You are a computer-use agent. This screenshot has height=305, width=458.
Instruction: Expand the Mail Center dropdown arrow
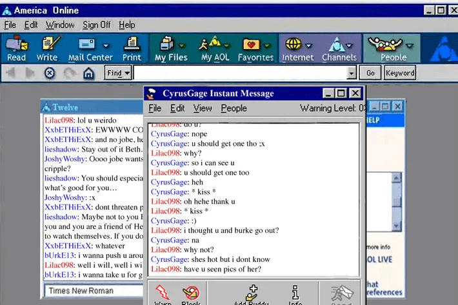(106, 46)
